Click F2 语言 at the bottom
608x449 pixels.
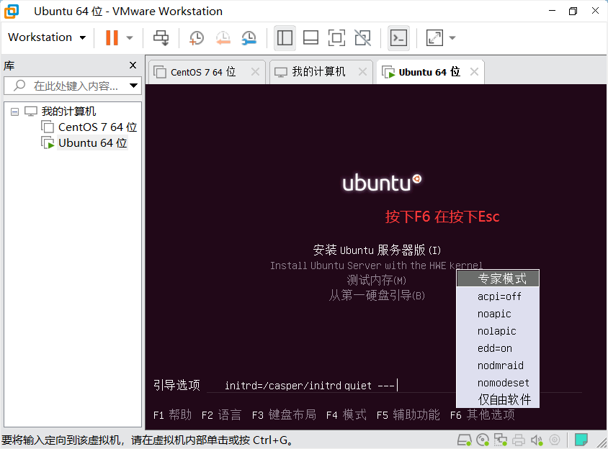click(221, 415)
